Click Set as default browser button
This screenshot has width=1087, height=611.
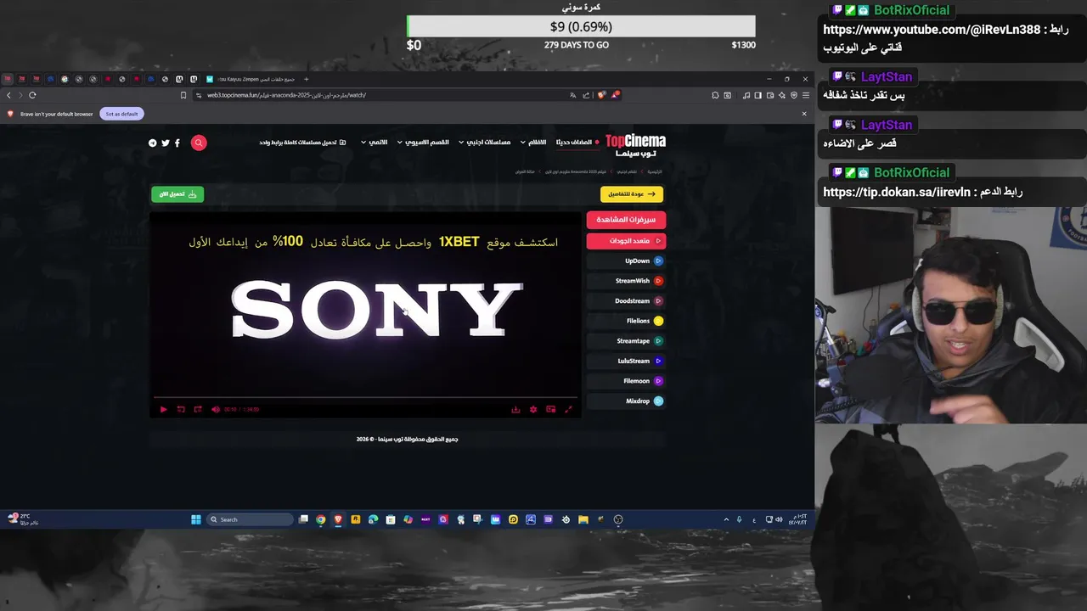pos(121,114)
